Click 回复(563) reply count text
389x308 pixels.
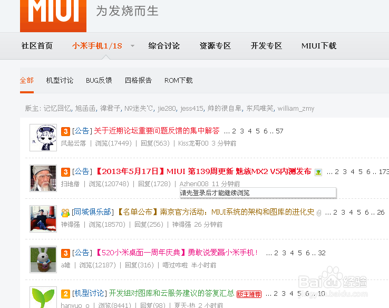[x=155, y=143]
